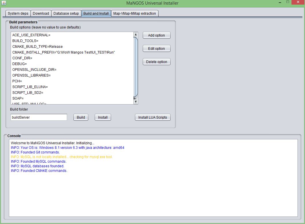The image size is (305, 224).
Task: Select the DEBUG= option
Action: [72, 64]
